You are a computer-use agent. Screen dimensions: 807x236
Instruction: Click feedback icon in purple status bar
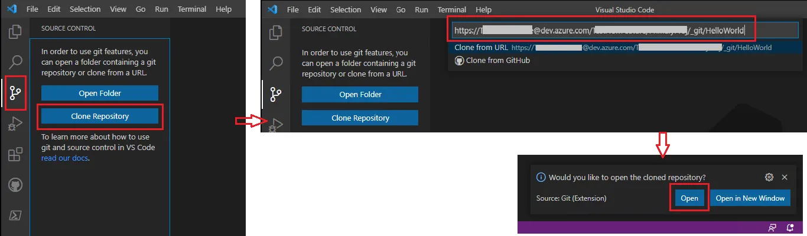[x=772, y=227]
